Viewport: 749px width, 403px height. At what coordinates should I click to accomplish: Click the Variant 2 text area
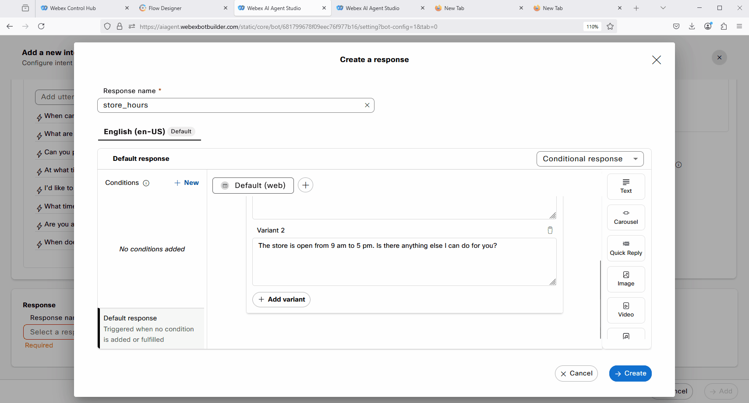click(x=404, y=261)
